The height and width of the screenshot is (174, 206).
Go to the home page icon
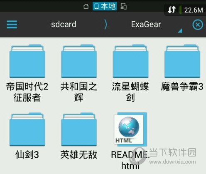click(x=86, y=6)
